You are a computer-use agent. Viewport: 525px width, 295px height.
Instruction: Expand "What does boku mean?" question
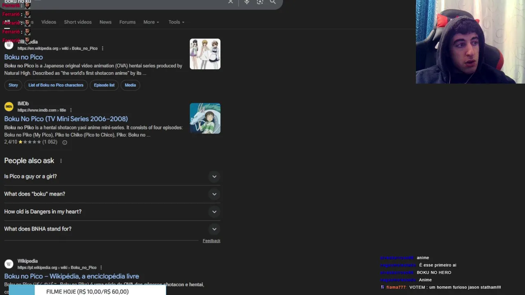[x=112, y=194]
